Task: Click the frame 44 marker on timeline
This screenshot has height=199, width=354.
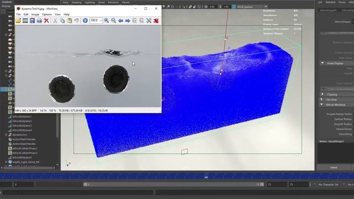Action: tap(206, 176)
